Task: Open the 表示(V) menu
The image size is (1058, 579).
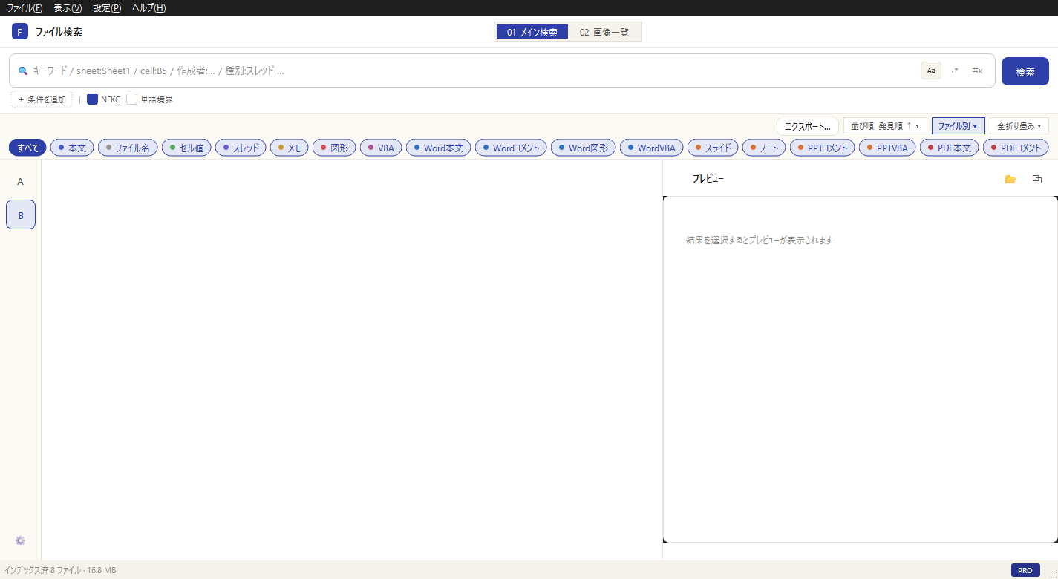Action: (68, 8)
